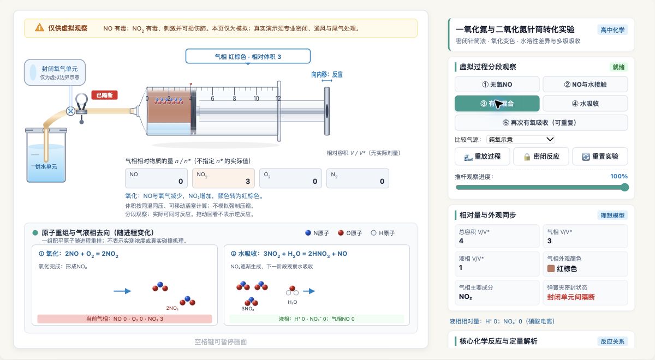Click the green dot beside 原子重组与气液相去向
The image size is (655, 360).
tap(35, 232)
